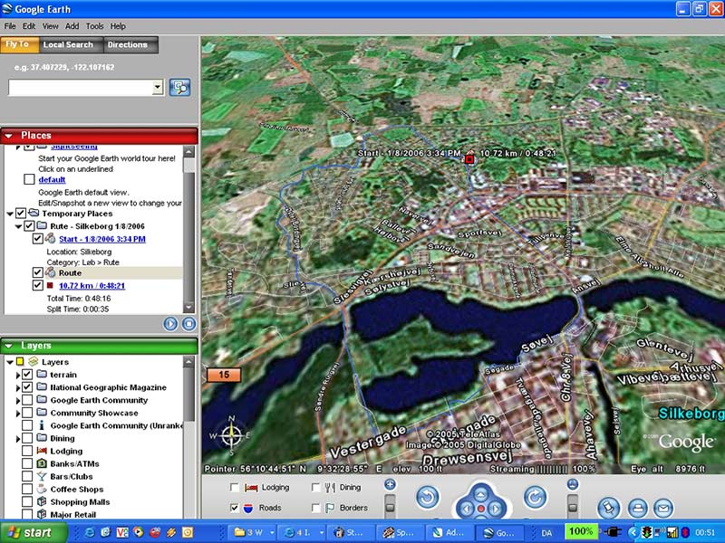Expand the Community Showcase node
Screen dimensions: 725x543
click(18, 414)
